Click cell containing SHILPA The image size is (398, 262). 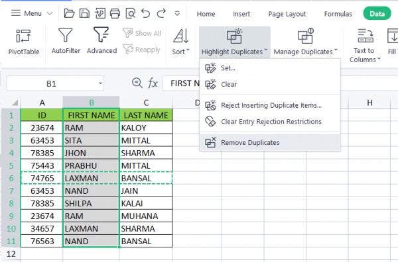point(91,203)
